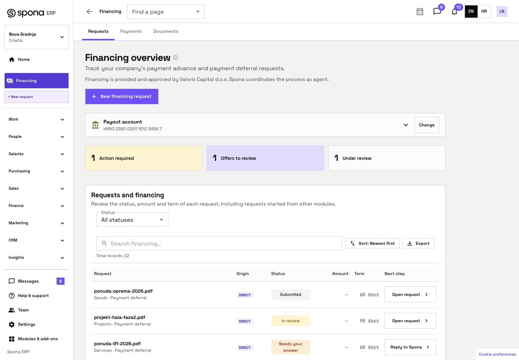The width and height of the screenshot is (519, 360).
Task: Switch to the Documents tab
Action: [166, 32]
